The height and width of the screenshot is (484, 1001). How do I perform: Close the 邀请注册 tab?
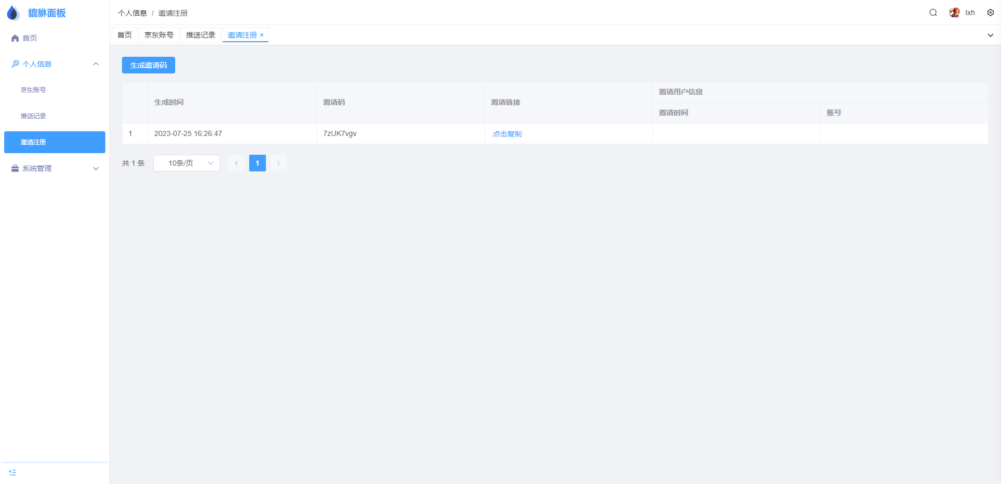point(262,35)
